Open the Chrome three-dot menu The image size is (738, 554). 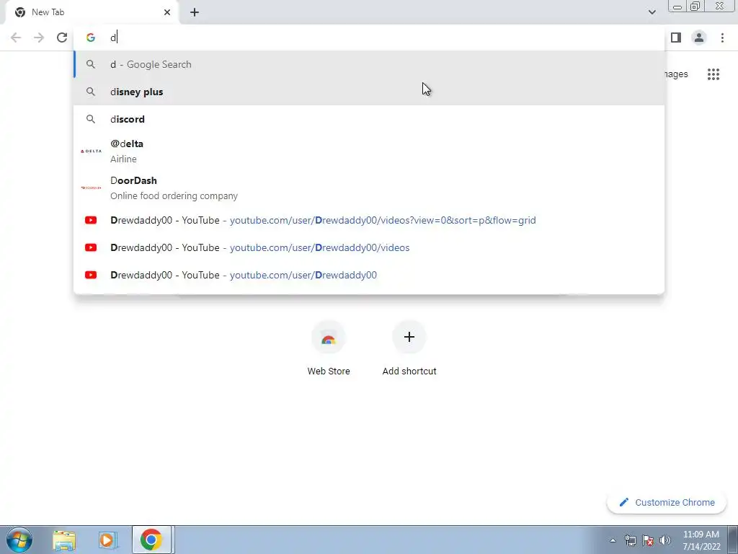(x=722, y=38)
